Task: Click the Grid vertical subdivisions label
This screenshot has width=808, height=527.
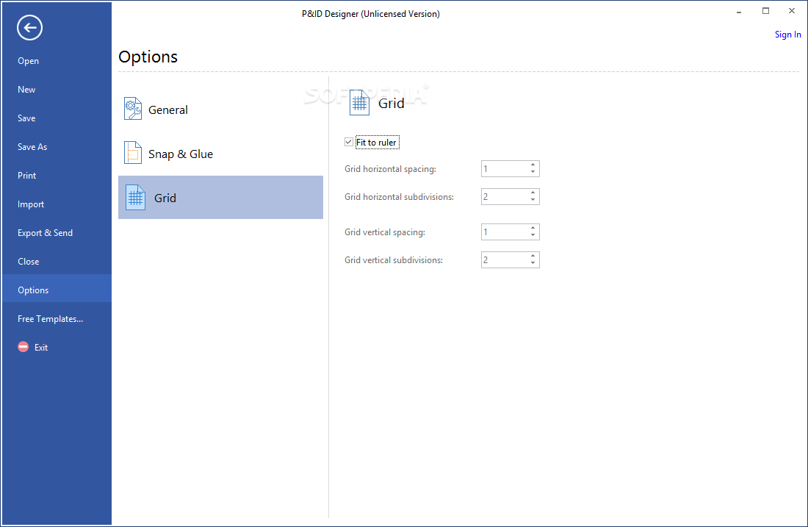Action: (x=394, y=260)
